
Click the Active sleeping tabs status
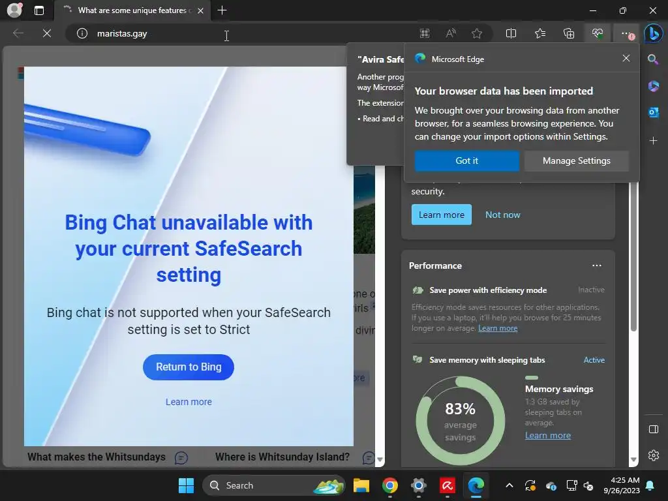pos(594,360)
